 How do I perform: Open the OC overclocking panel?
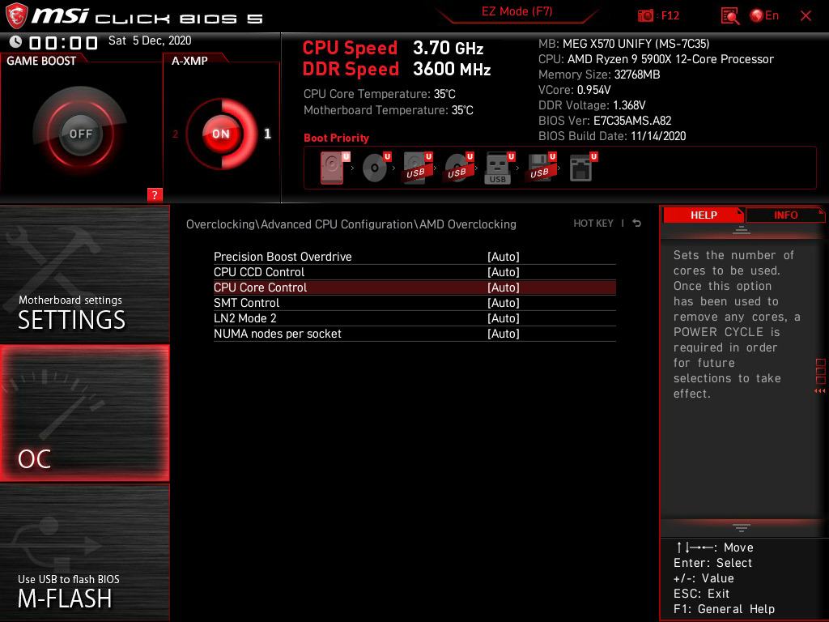click(x=84, y=413)
